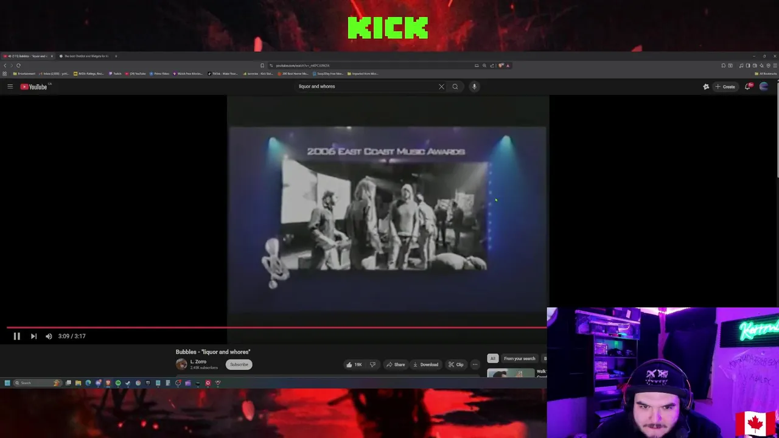
Task: Open the Windows Start button
Action: 7,383
